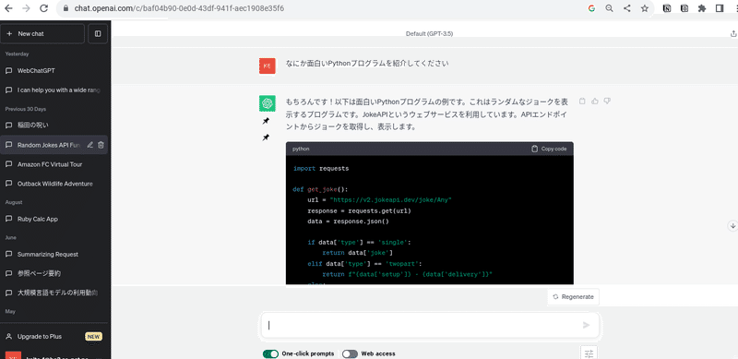The image size is (738, 359).
Task: Click Upgrade to Plus
Action: click(40, 336)
